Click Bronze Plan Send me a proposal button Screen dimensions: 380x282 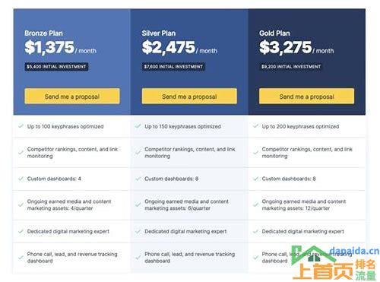72,96
